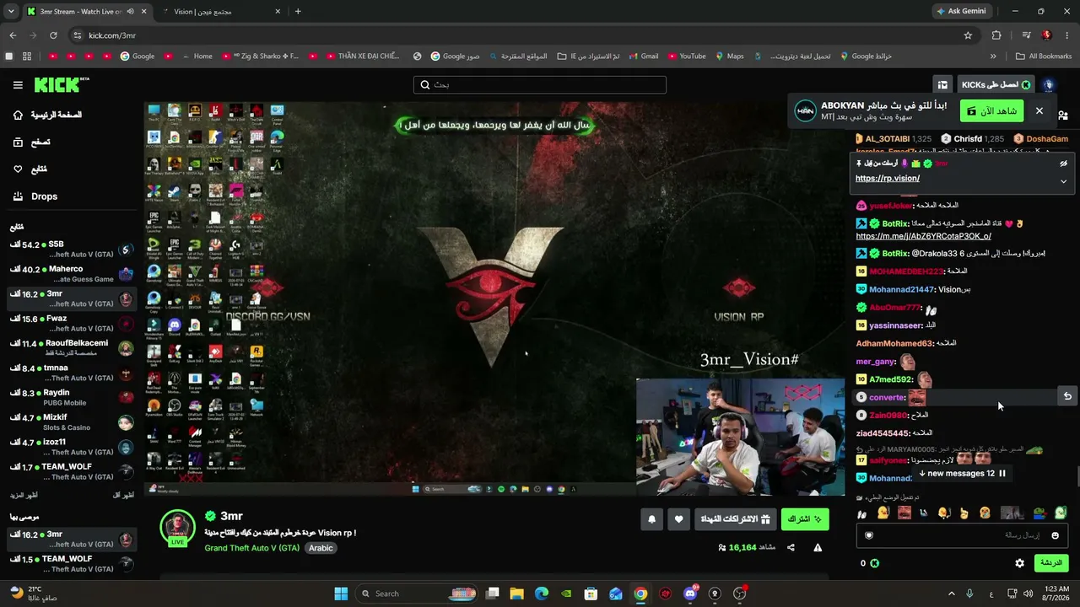Viewport: 1080px width, 607px height.
Task: Bookmark this page with the star icon
Action: click(x=968, y=35)
